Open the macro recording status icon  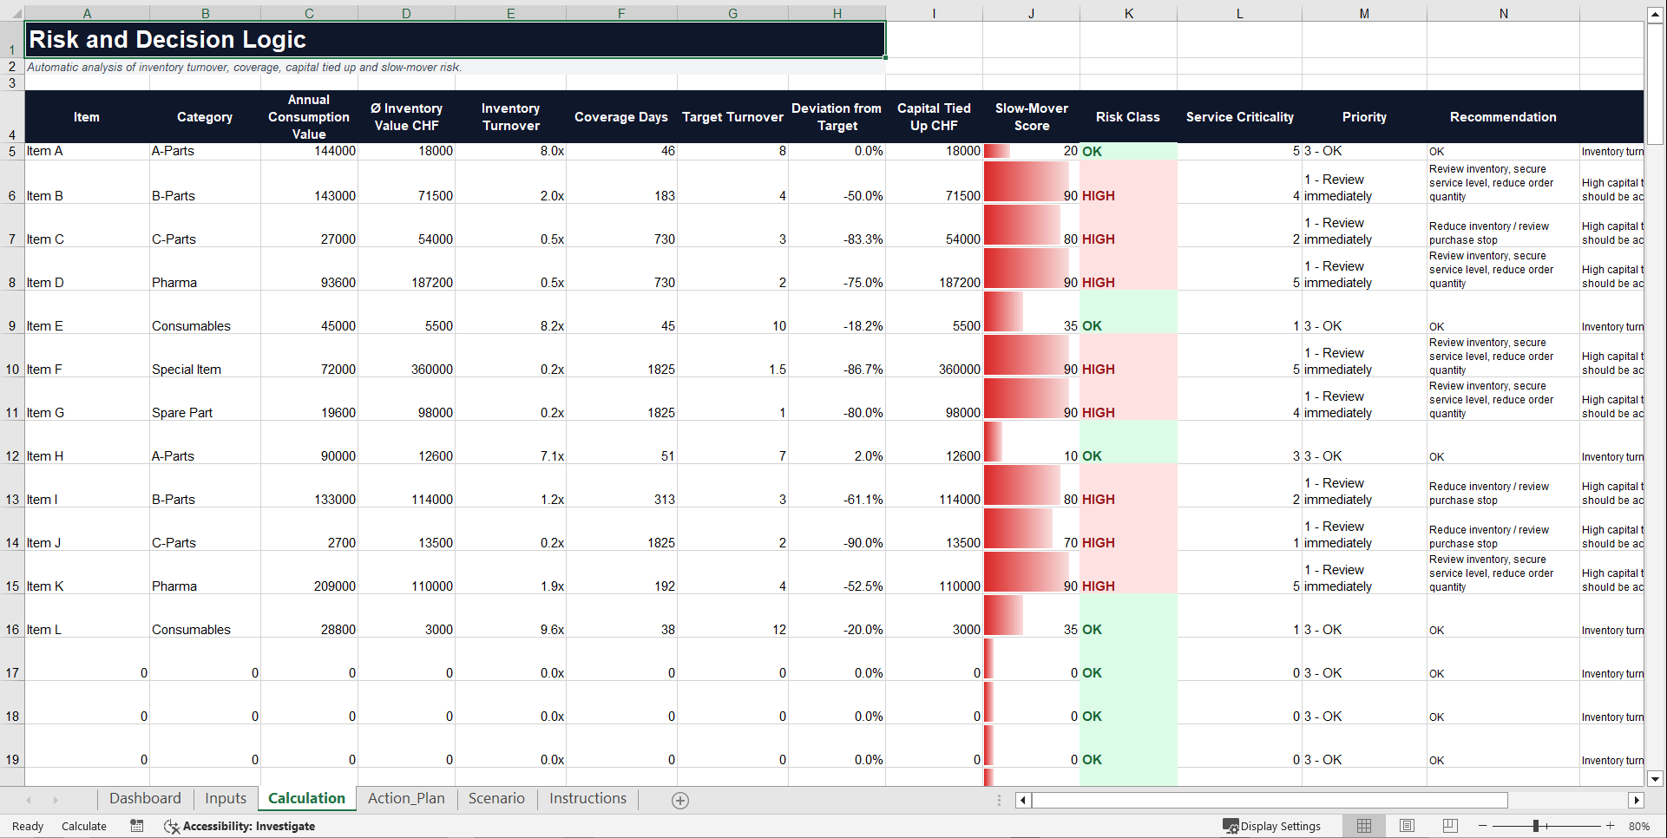[x=136, y=826]
